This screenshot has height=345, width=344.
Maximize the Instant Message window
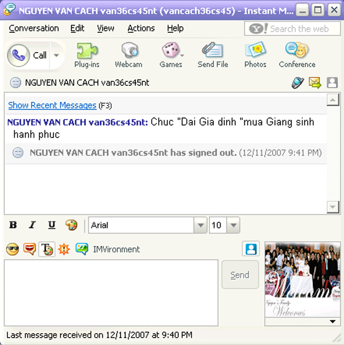tap(318, 10)
